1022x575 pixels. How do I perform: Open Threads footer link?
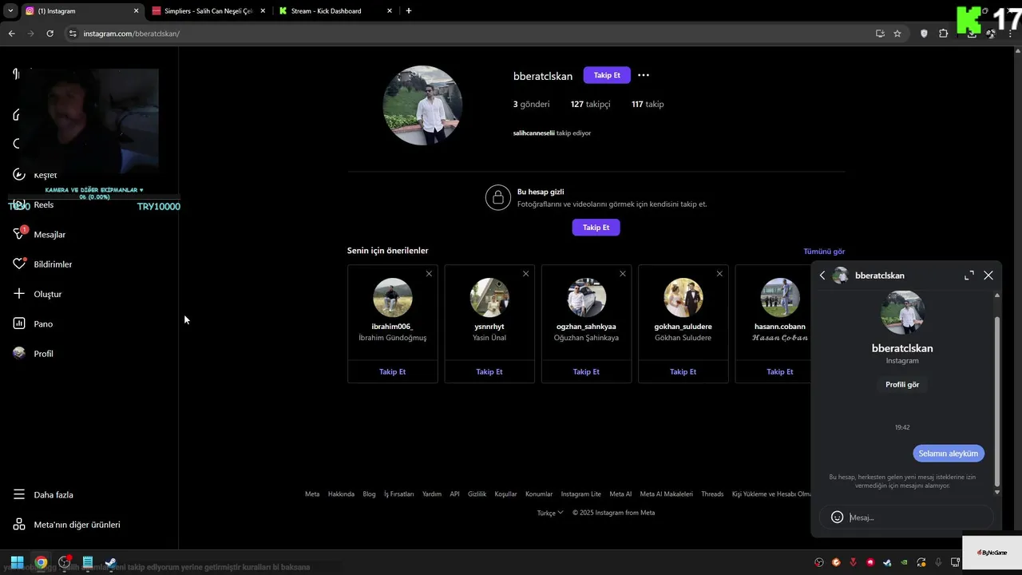click(712, 494)
